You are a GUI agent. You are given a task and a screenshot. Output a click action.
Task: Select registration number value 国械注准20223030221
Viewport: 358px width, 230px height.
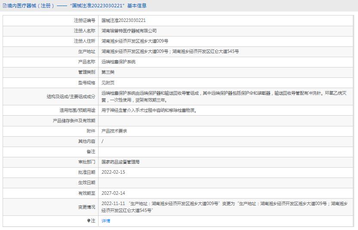123,21
